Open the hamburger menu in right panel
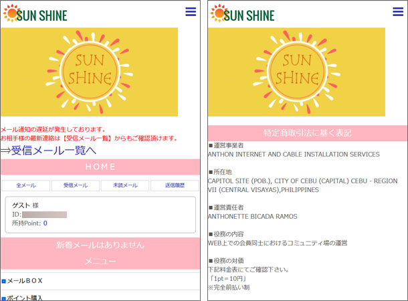The image size is (408, 301). [x=398, y=11]
